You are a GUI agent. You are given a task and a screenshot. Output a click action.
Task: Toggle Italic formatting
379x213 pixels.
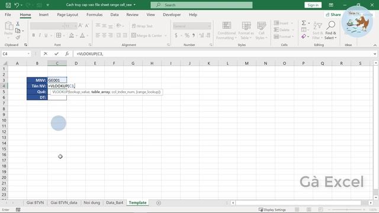point(40,35)
